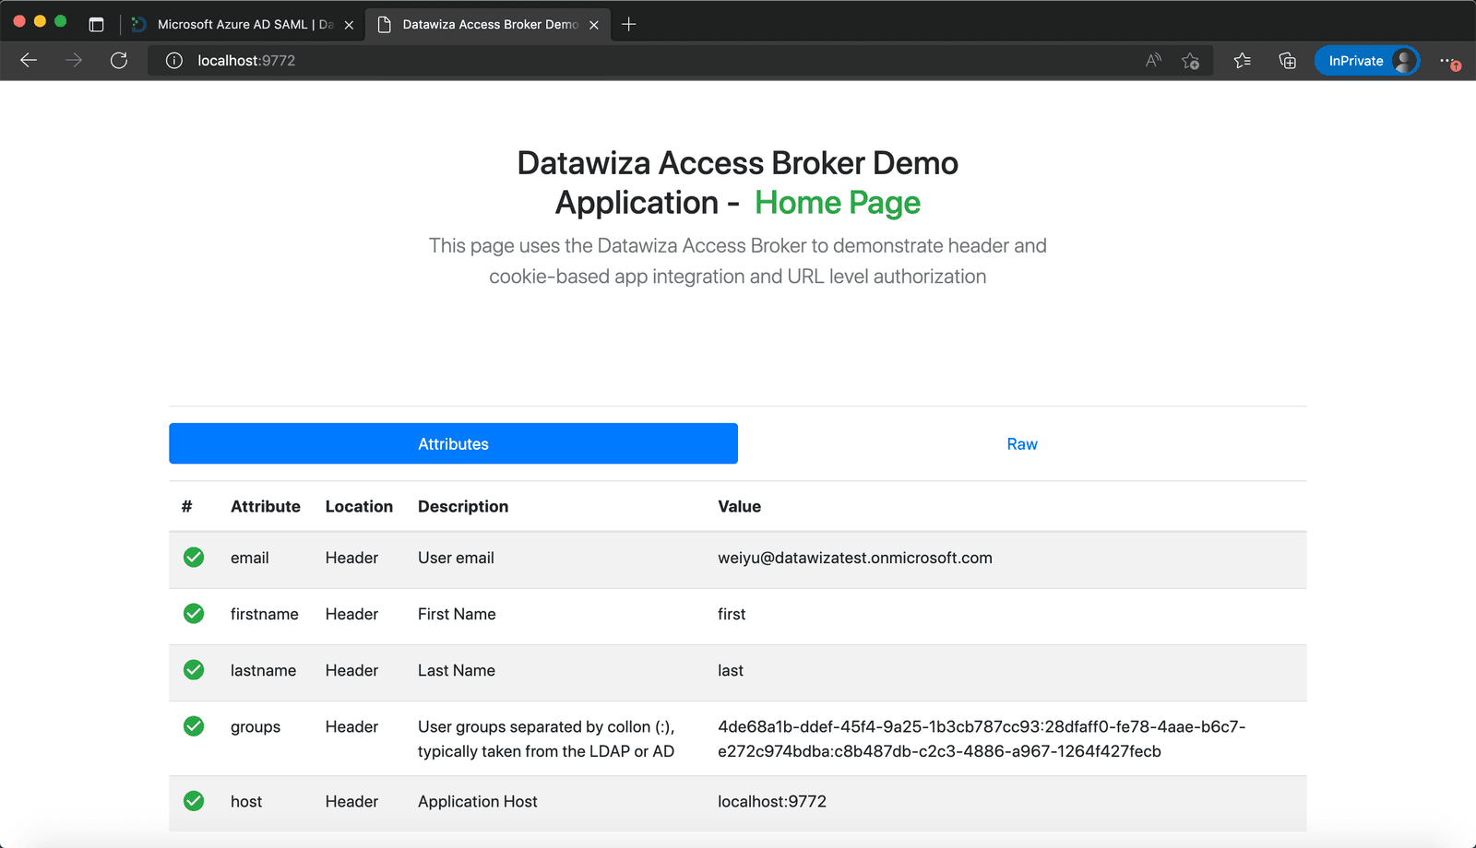Click the Home Page heading text
This screenshot has height=848, width=1476.
click(x=838, y=203)
